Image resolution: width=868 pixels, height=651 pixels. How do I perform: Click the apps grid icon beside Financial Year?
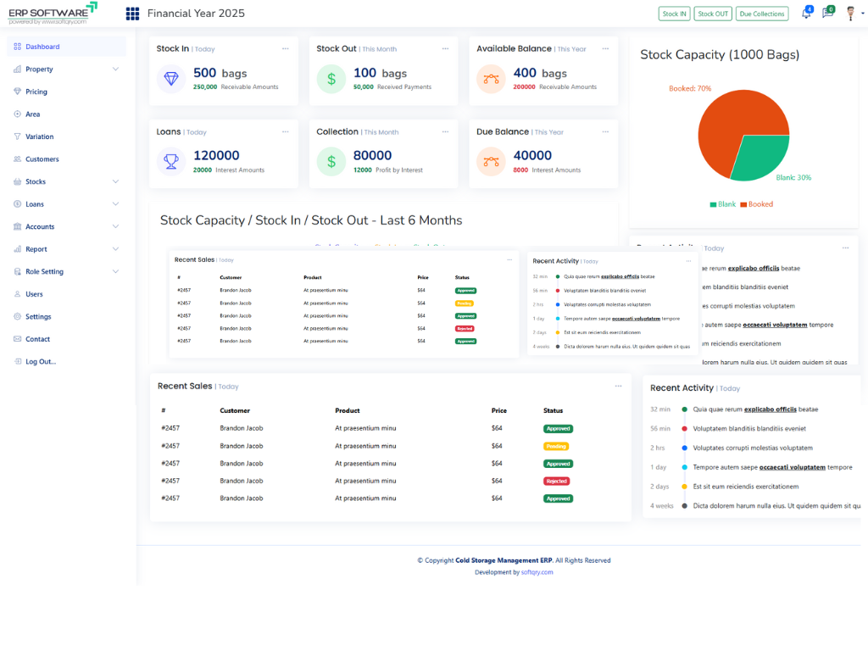132,14
